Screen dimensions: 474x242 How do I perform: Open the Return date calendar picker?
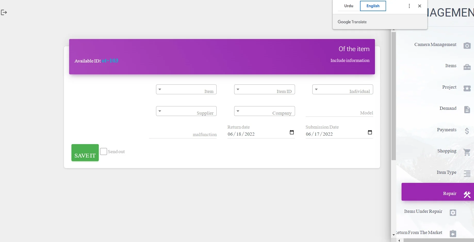[x=292, y=132]
